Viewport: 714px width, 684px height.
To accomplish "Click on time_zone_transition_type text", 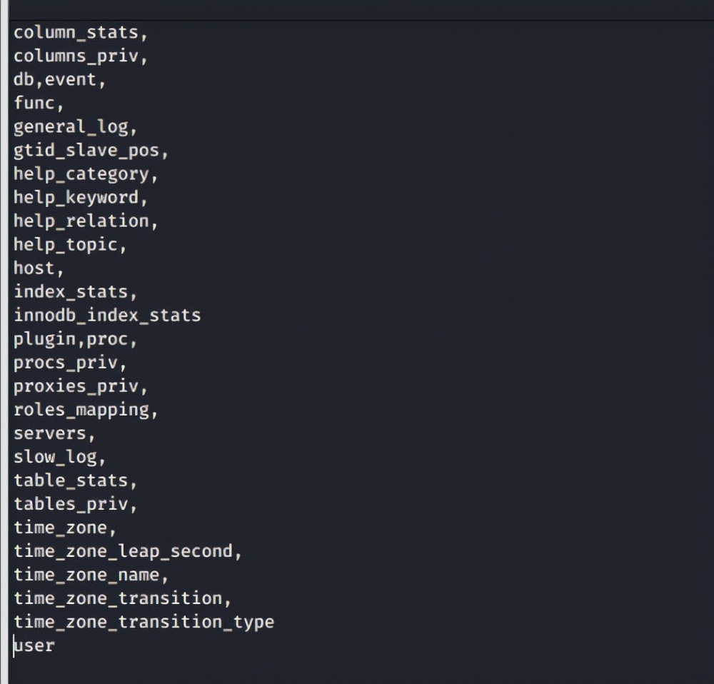I will coord(144,622).
